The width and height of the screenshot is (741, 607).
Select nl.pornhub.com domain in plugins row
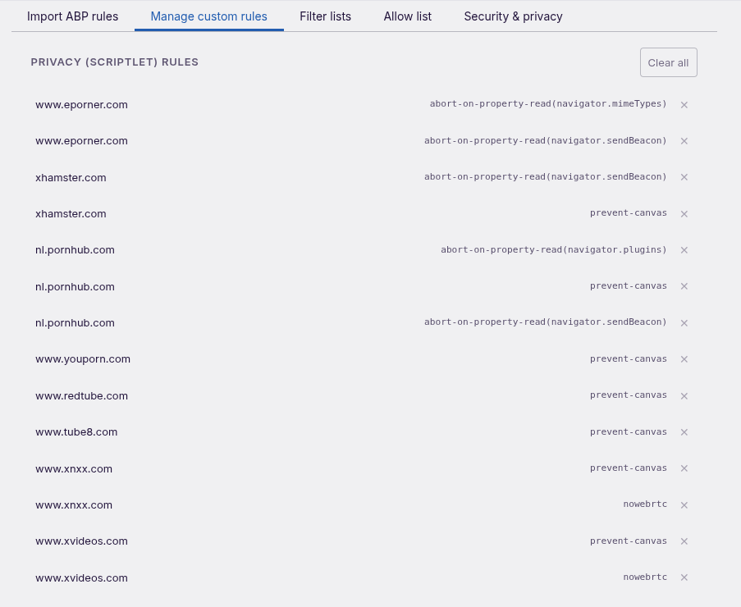tap(75, 250)
